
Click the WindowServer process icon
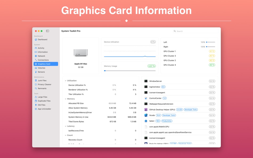(146, 81)
